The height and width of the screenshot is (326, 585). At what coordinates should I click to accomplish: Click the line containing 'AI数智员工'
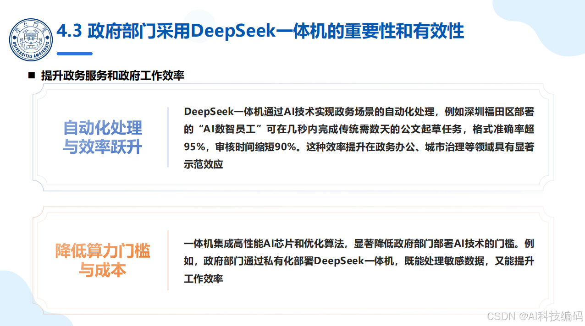pos(359,130)
